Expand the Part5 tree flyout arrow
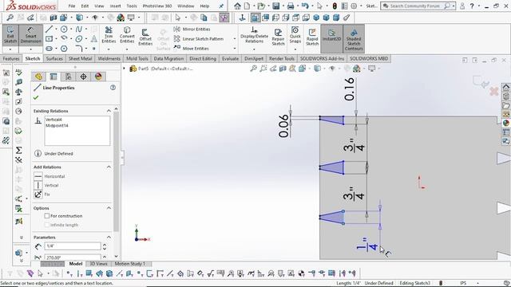The width and height of the screenshot is (511, 287). coord(124,69)
